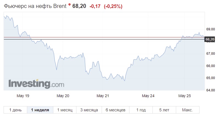Open the '1 год' chart range
This screenshot has width=219, height=116.
141,110
